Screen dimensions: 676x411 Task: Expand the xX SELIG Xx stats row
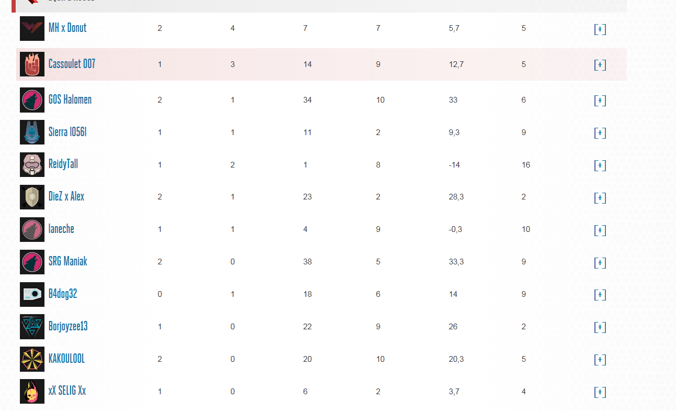600,392
